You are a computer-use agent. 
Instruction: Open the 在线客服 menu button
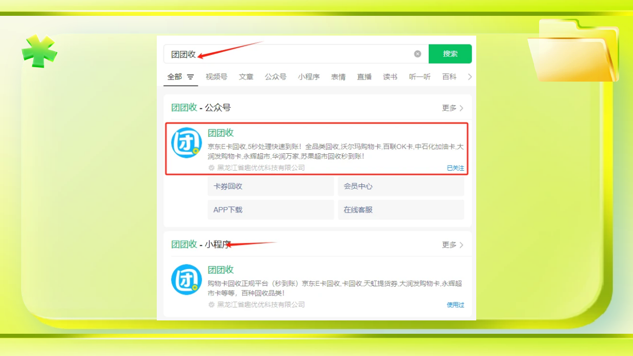401,210
